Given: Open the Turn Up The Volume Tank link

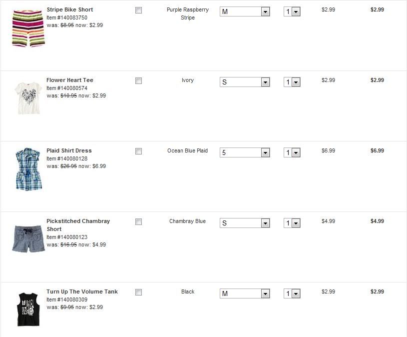Looking at the screenshot, I should pyautogui.click(x=82, y=291).
